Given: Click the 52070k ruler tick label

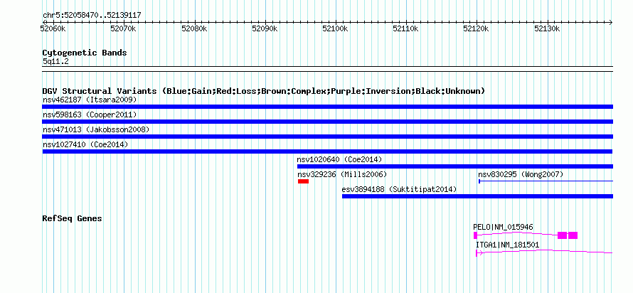Looking at the screenshot, I should pyautogui.click(x=124, y=29).
